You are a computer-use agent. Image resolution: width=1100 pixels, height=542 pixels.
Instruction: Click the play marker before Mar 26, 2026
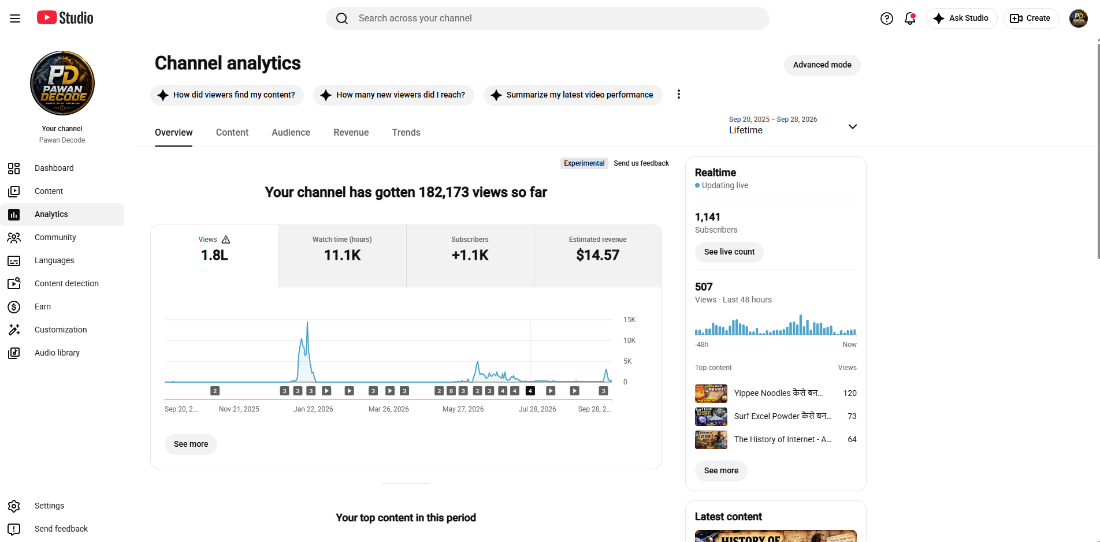click(349, 391)
